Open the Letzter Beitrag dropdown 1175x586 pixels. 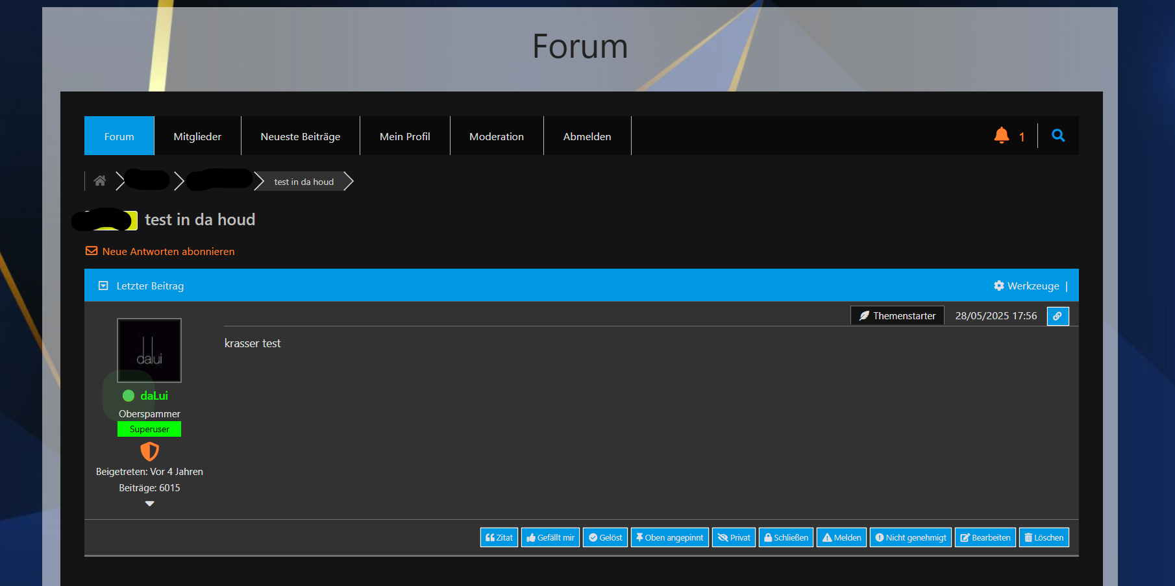pos(103,286)
